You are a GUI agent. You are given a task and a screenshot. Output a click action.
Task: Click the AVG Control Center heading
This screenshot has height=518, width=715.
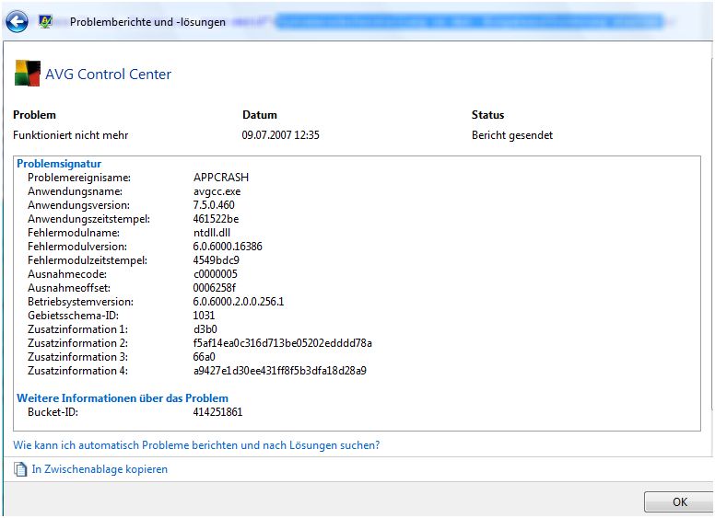(108, 75)
